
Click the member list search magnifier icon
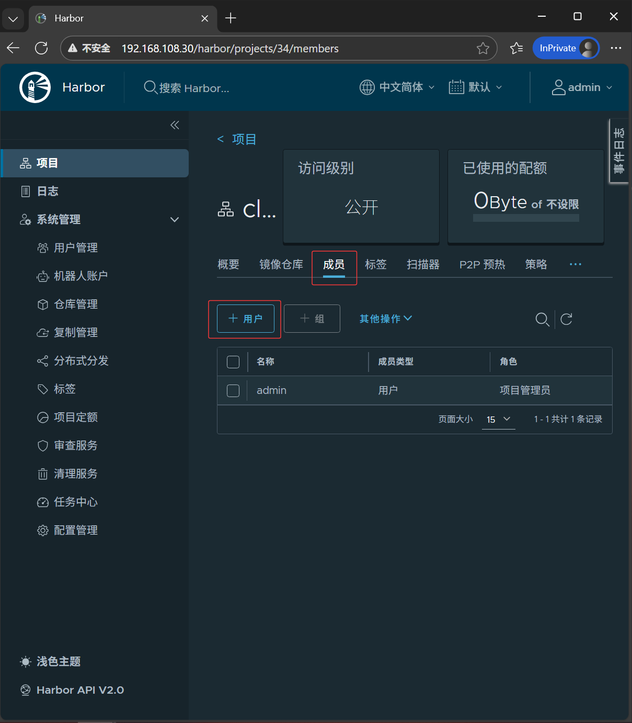[543, 319]
